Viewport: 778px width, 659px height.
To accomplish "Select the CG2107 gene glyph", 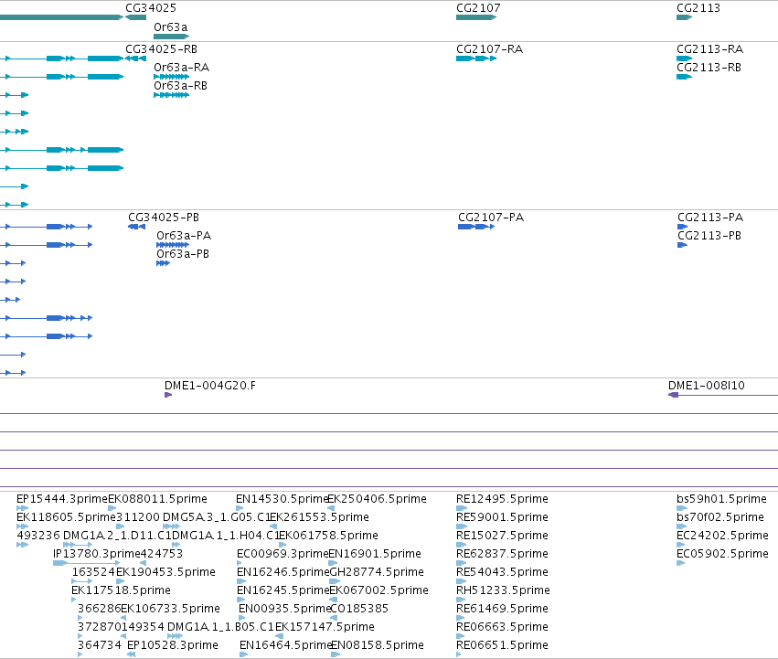I will 476,17.
